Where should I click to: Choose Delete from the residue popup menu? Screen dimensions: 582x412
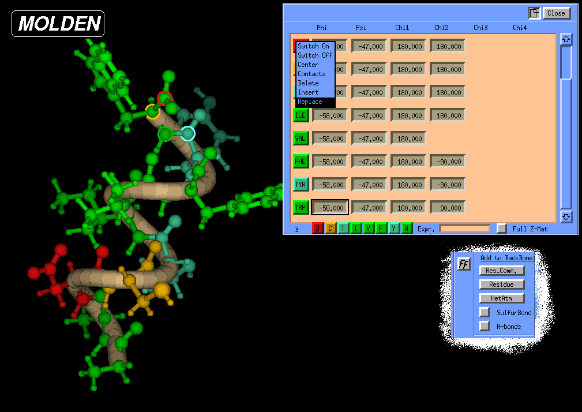pyautogui.click(x=308, y=83)
